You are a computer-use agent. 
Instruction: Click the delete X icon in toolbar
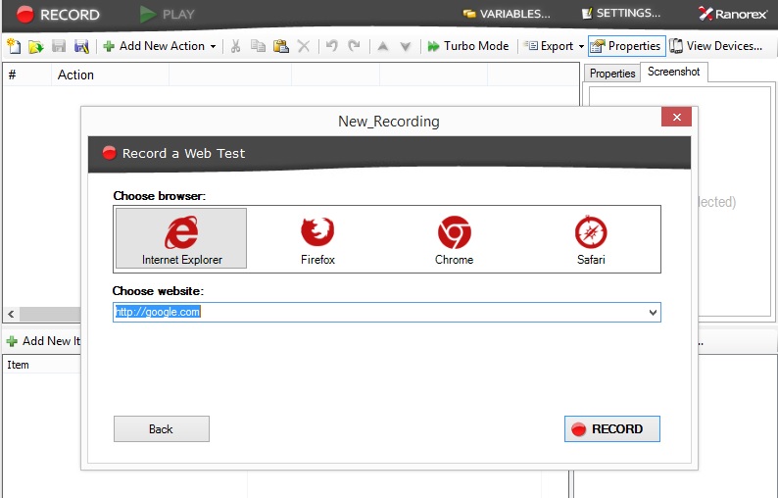(304, 47)
